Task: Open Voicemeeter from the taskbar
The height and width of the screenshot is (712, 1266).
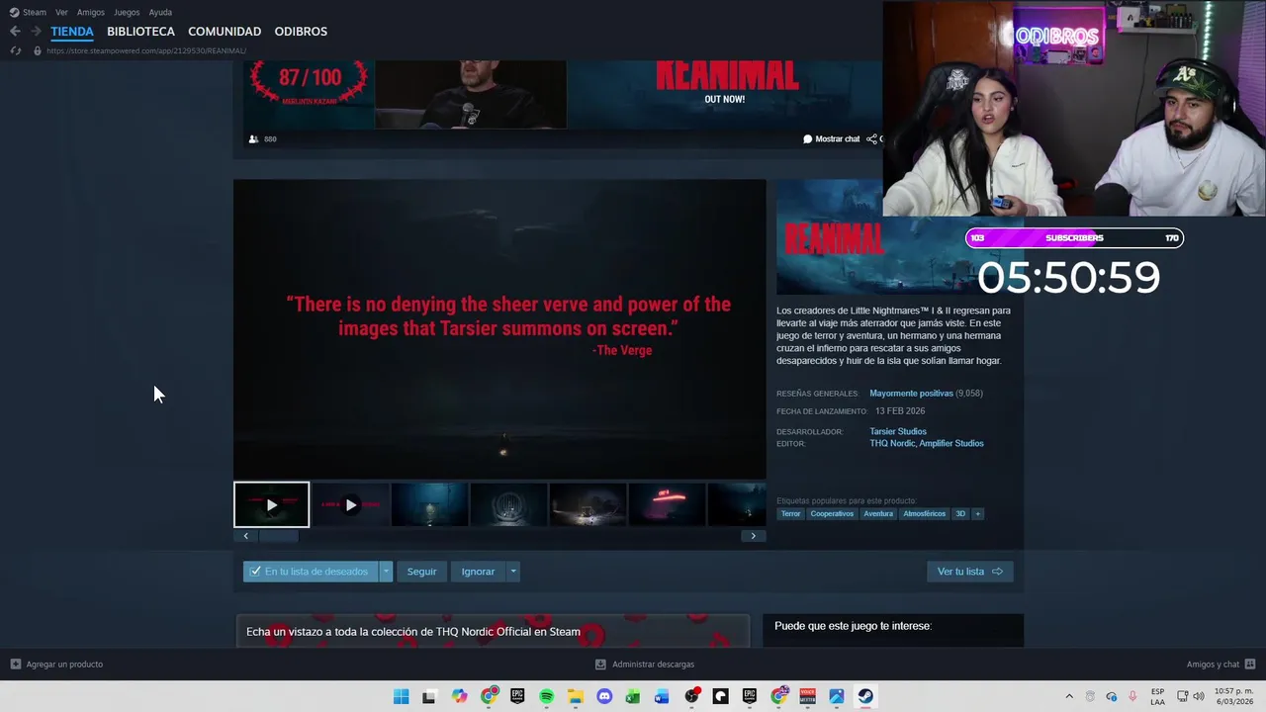Action: click(x=807, y=696)
